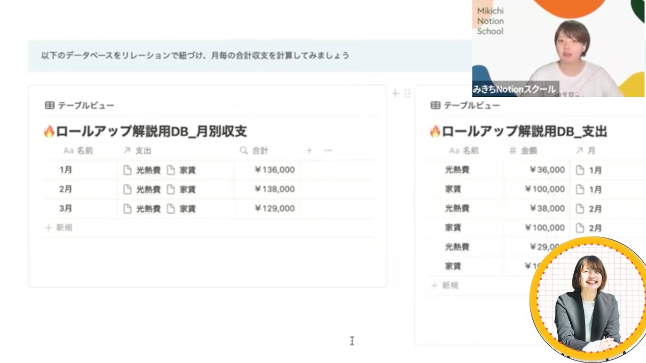The image size is (646, 363).
Task: Add a new row with 新規 in the 月別収支 table
Action: click(59, 227)
